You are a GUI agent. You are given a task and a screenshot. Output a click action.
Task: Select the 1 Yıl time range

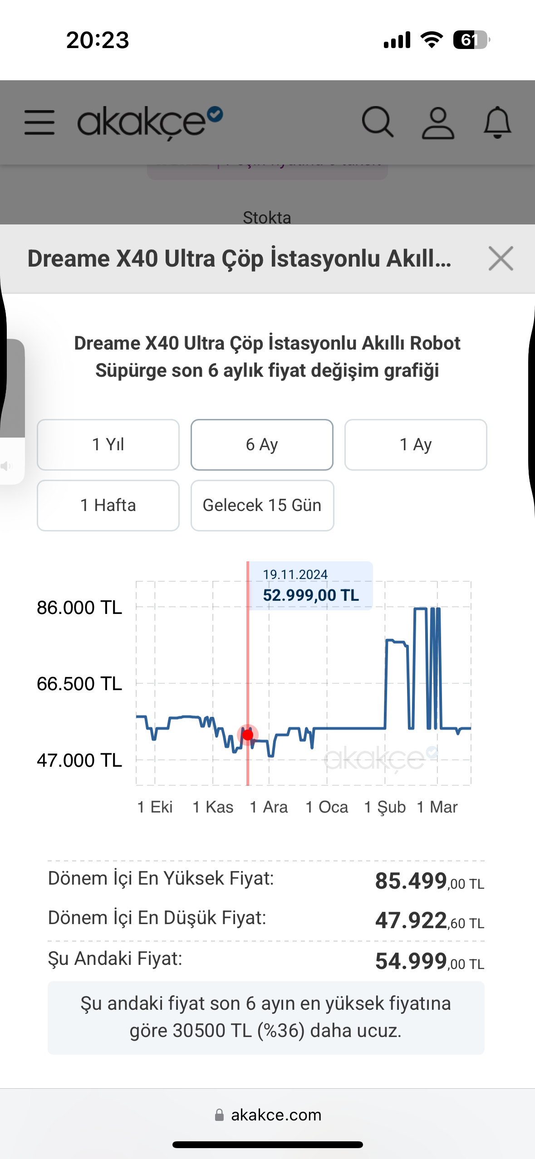(108, 445)
